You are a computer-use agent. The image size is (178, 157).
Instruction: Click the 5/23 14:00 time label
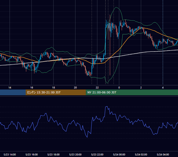pos(10,154)
